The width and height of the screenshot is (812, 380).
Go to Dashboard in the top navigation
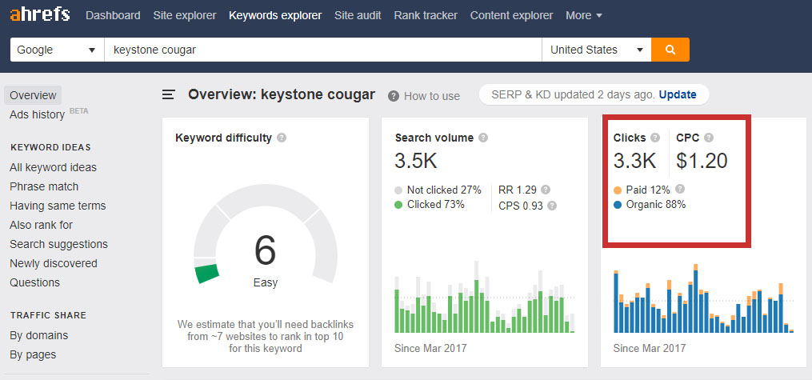click(x=113, y=15)
